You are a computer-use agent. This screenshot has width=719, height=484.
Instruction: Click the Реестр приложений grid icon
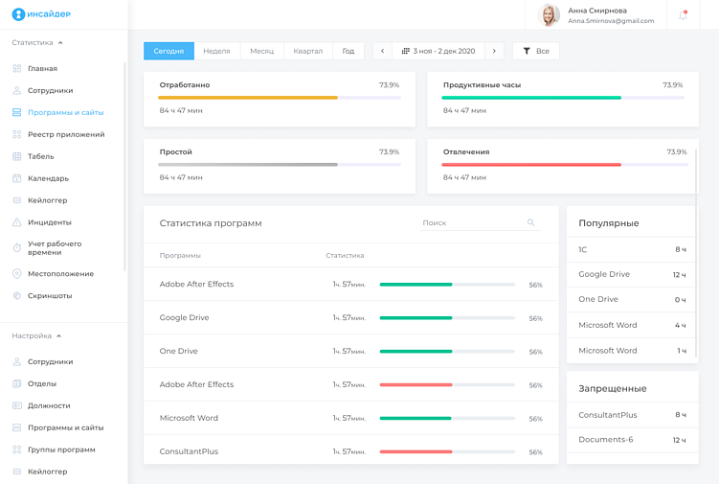17,134
